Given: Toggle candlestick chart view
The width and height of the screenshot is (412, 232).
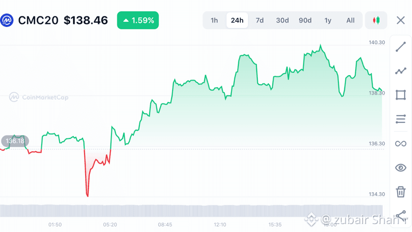Looking at the screenshot, I should tap(376, 20).
